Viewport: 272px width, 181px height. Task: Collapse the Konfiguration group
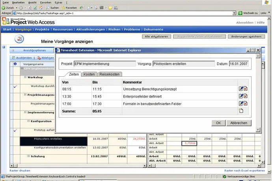click(28, 121)
